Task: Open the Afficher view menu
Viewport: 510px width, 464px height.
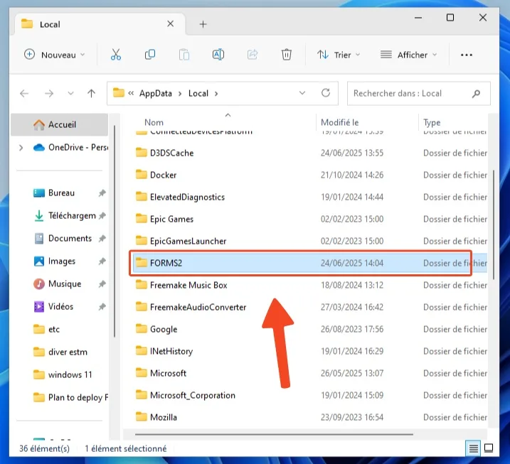Action: (x=408, y=55)
